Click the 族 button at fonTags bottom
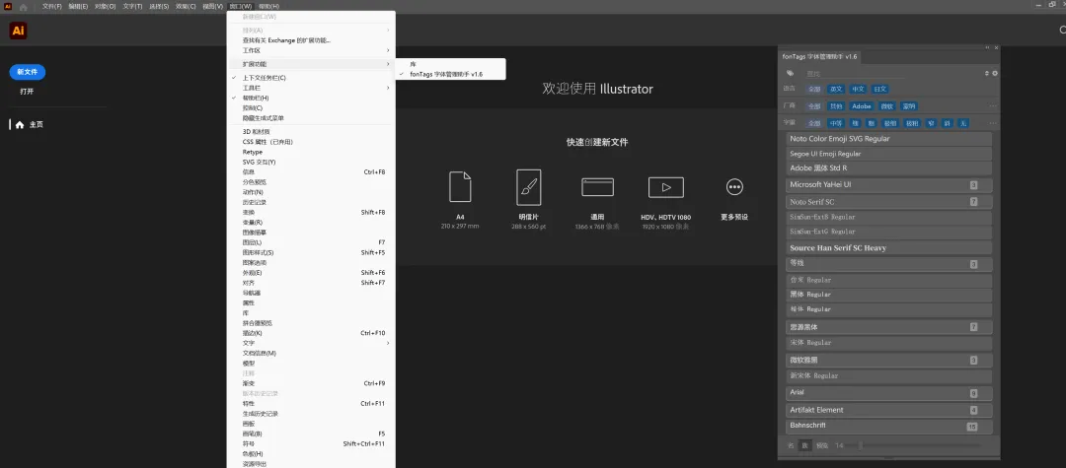 click(x=805, y=445)
